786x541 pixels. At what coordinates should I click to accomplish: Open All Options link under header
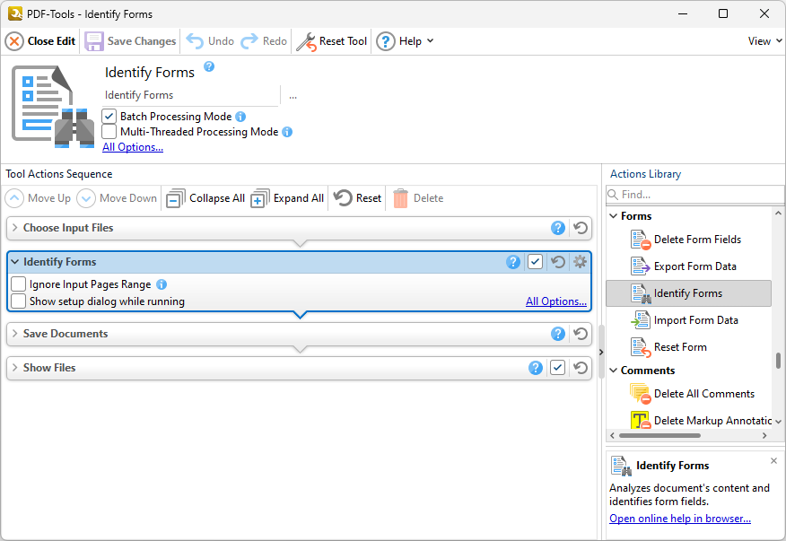click(x=133, y=147)
